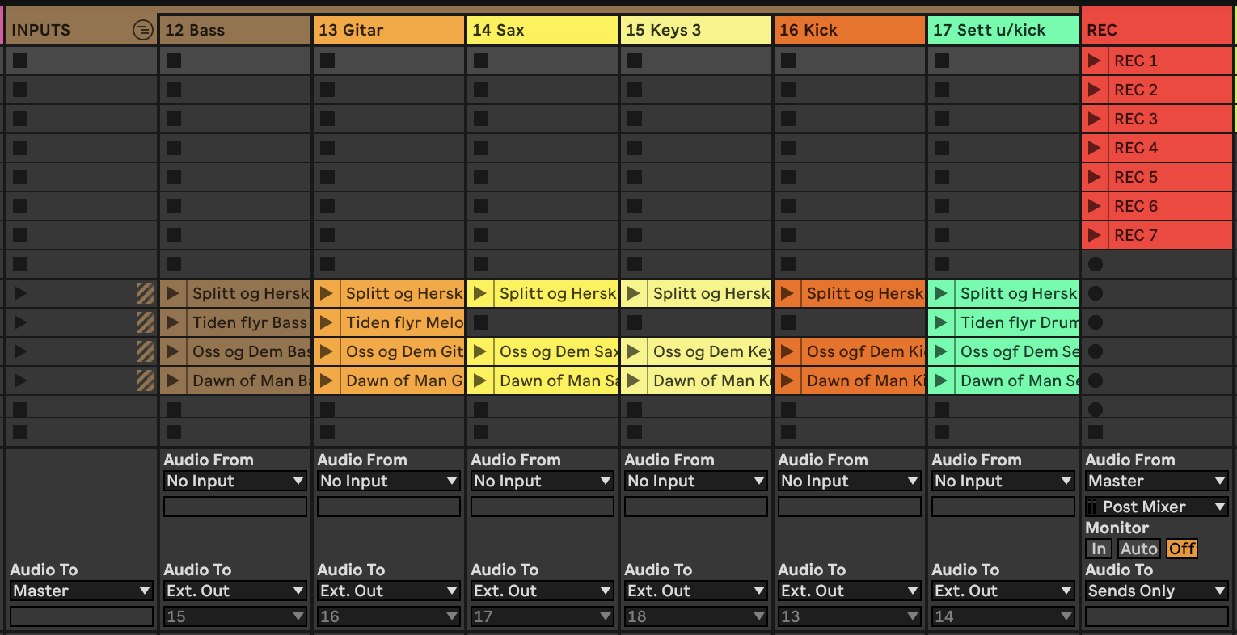Viewport: 1237px width, 635px height.
Task: Launch the REC 5 scene play icon
Action: click(1095, 177)
